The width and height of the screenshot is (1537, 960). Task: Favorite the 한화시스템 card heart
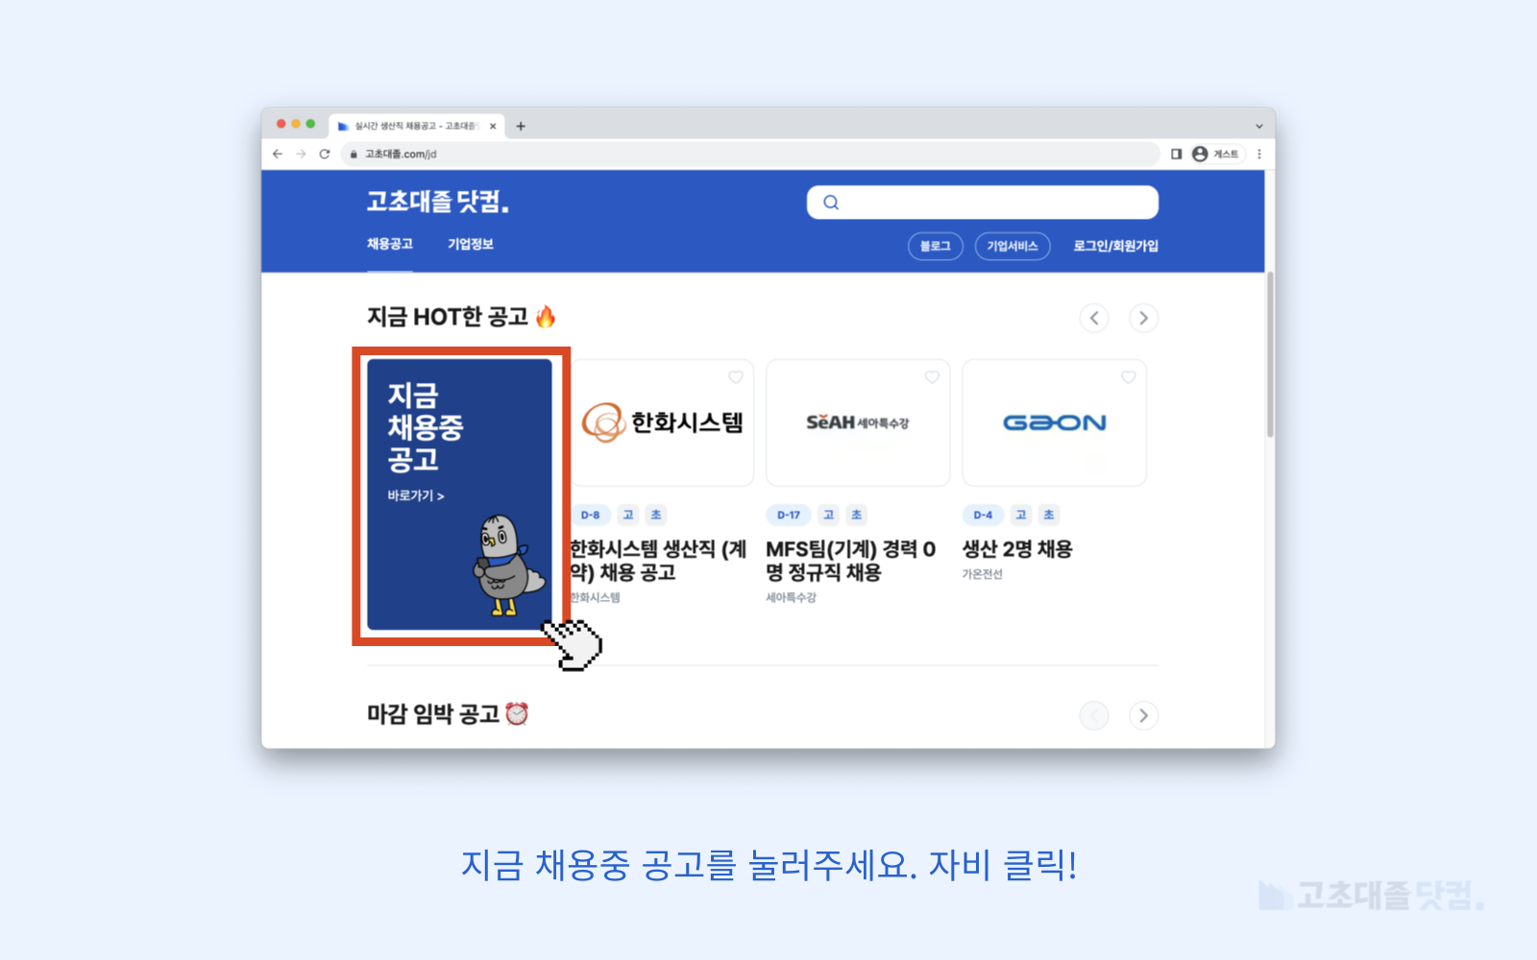click(x=736, y=377)
